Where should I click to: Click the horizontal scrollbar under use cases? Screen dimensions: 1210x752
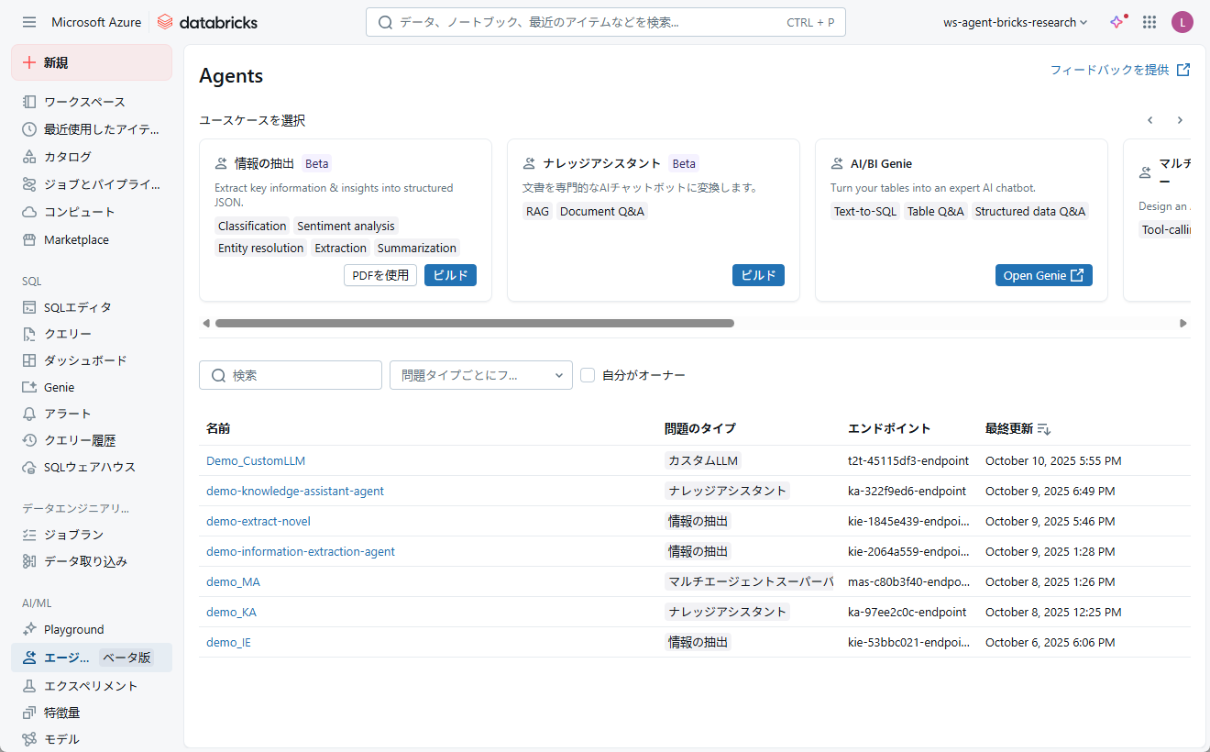pos(474,323)
